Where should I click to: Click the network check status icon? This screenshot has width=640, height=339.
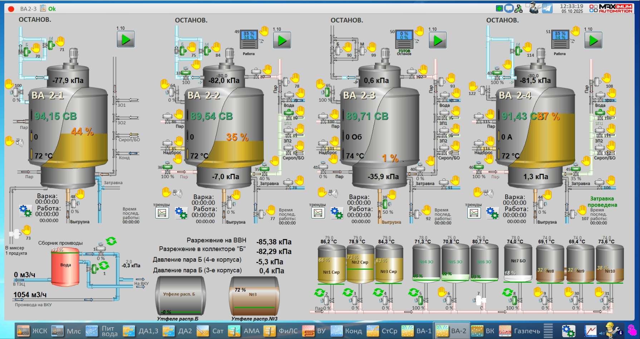point(518,9)
